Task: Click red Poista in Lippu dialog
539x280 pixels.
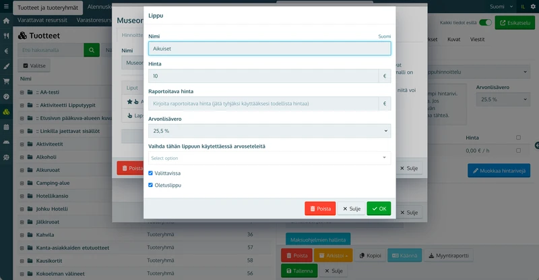Action: (x=320, y=208)
